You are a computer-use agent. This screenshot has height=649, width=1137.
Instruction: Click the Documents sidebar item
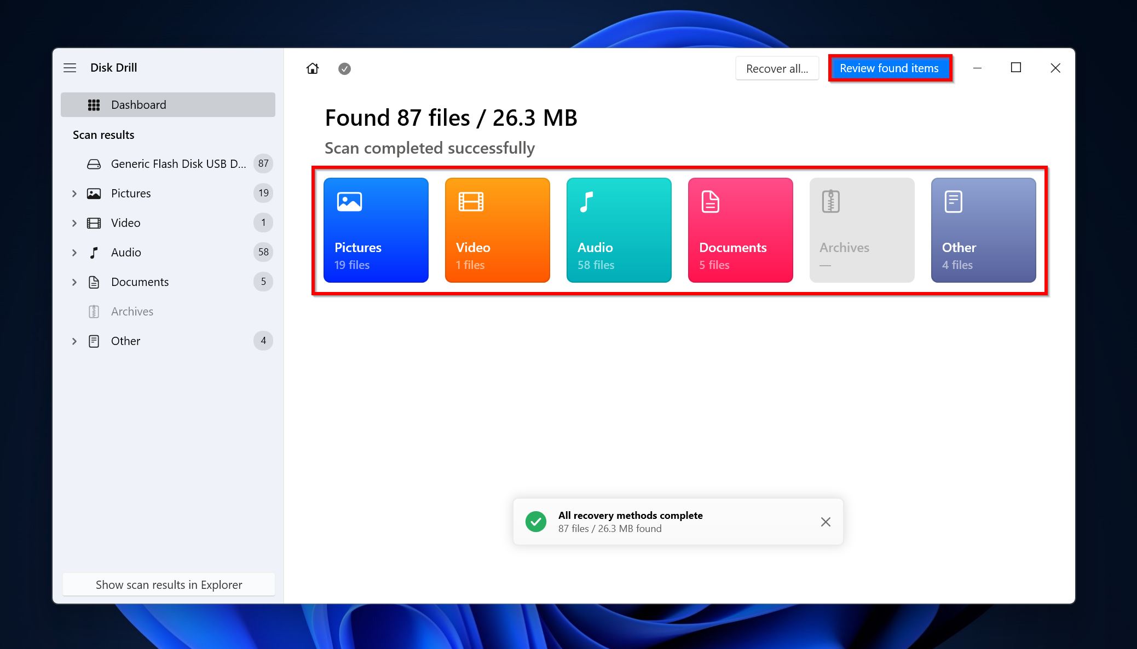click(139, 282)
